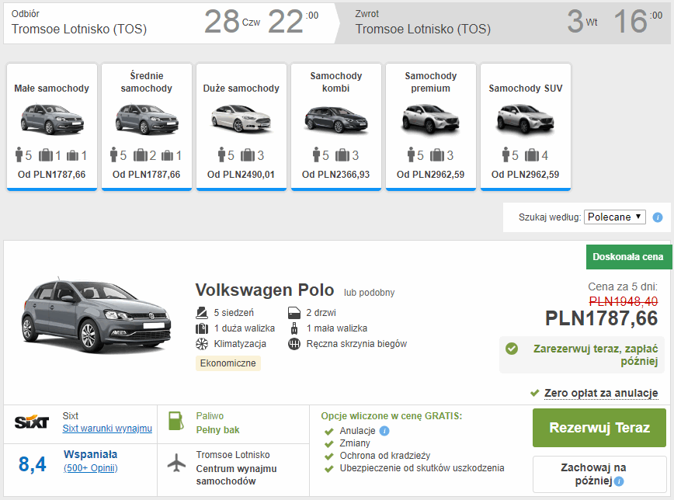The width and height of the screenshot is (674, 500).
Task: Open the Szukaj według sort dropdown
Action: click(614, 217)
